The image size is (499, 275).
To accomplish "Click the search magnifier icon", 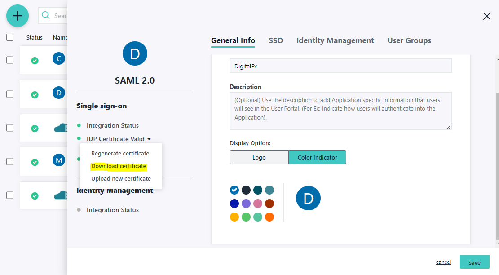I will [45, 16].
